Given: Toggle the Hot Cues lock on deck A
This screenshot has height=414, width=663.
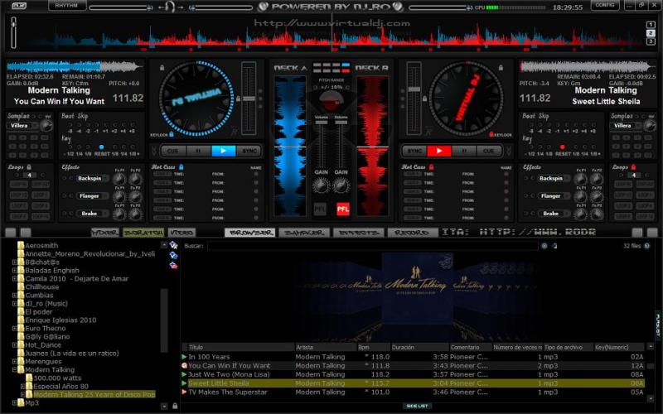Looking at the screenshot, I should 181,167.
